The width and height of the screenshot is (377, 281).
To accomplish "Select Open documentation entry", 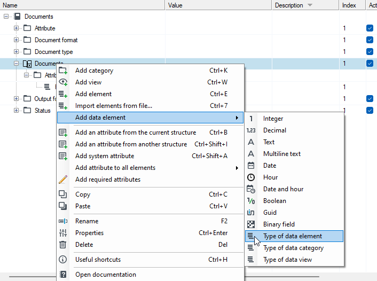I will tap(150, 275).
